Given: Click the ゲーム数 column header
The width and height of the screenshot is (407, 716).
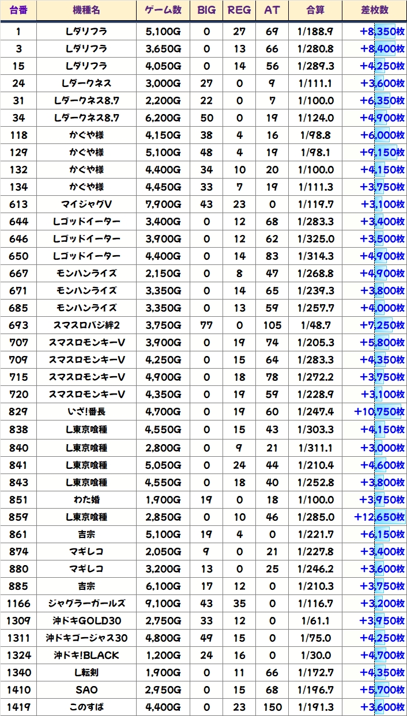Looking at the screenshot, I should pyautogui.click(x=163, y=10).
